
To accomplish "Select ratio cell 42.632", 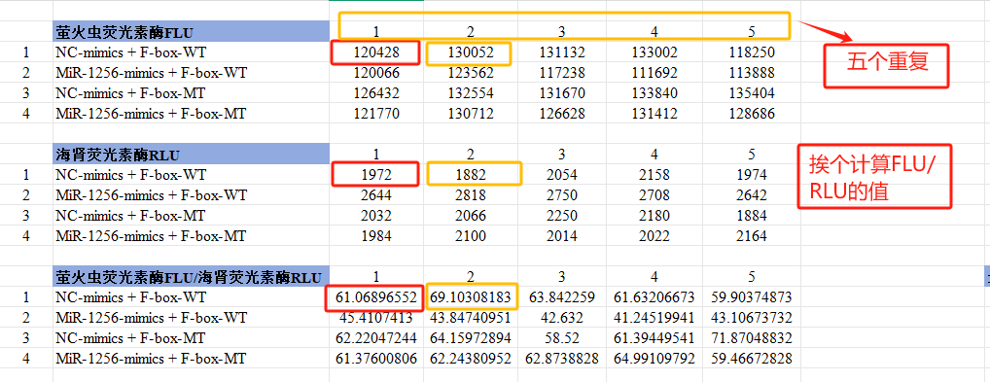I will [562, 318].
